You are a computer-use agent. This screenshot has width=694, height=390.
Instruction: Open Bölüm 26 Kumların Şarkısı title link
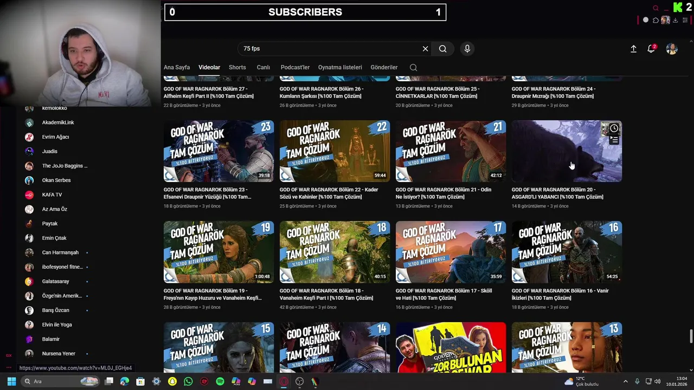[x=322, y=93]
